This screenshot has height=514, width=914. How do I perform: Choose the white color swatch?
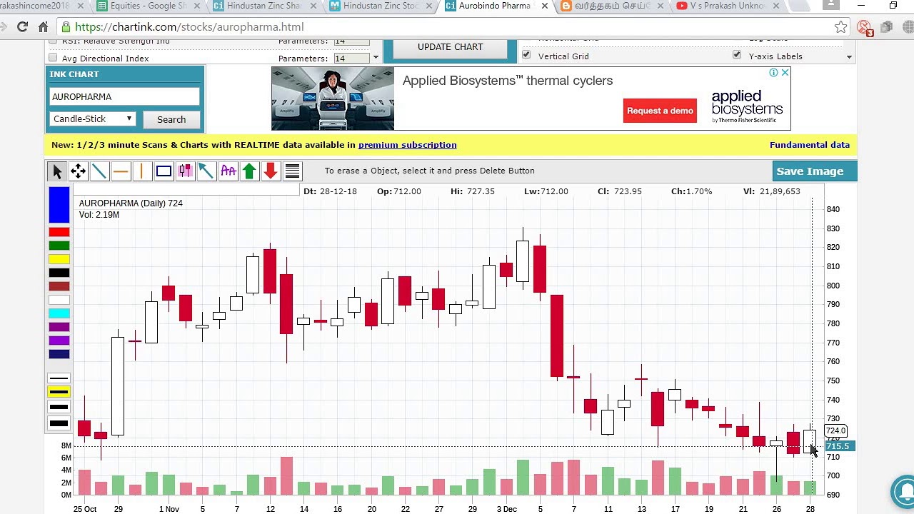(59, 300)
